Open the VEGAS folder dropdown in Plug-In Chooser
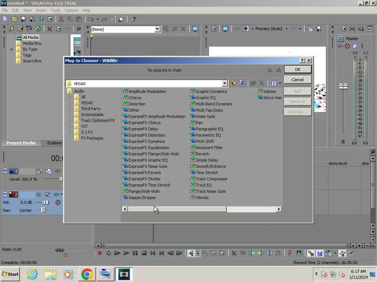The image size is (377, 282). click(x=225, y=83)
